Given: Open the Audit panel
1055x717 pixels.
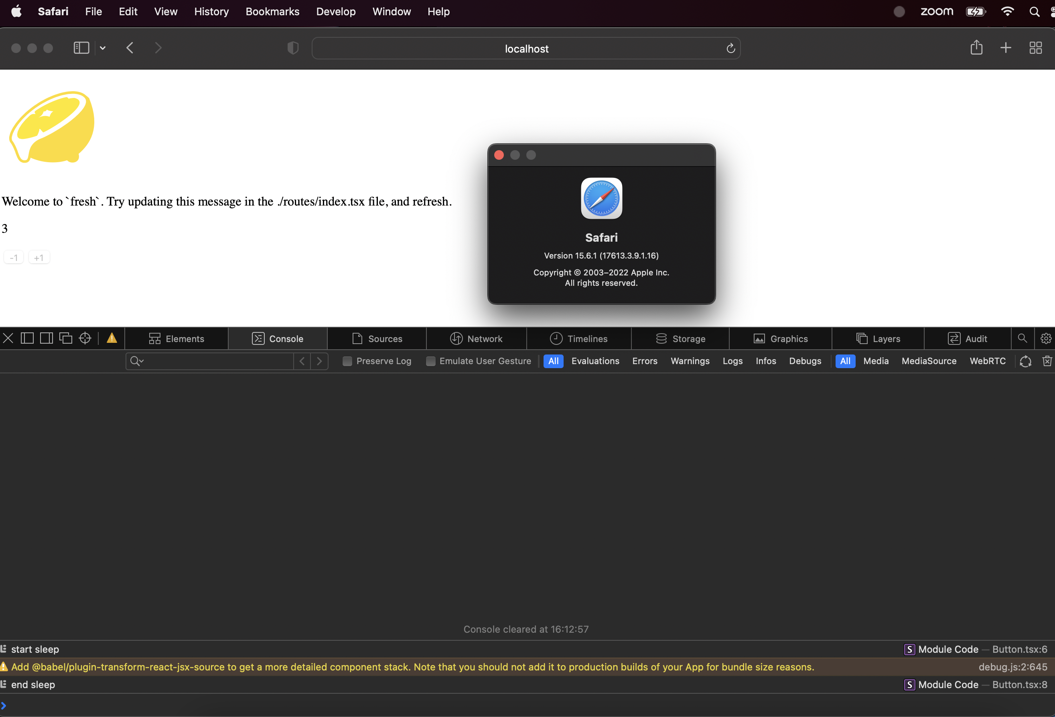Looking at the screenshot, I should [968, 338].
